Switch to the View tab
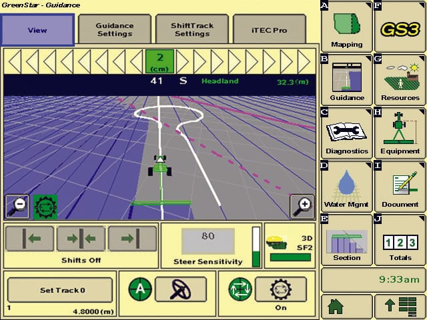Viewport: 427px width, 320px height. [x=37, y=30]
